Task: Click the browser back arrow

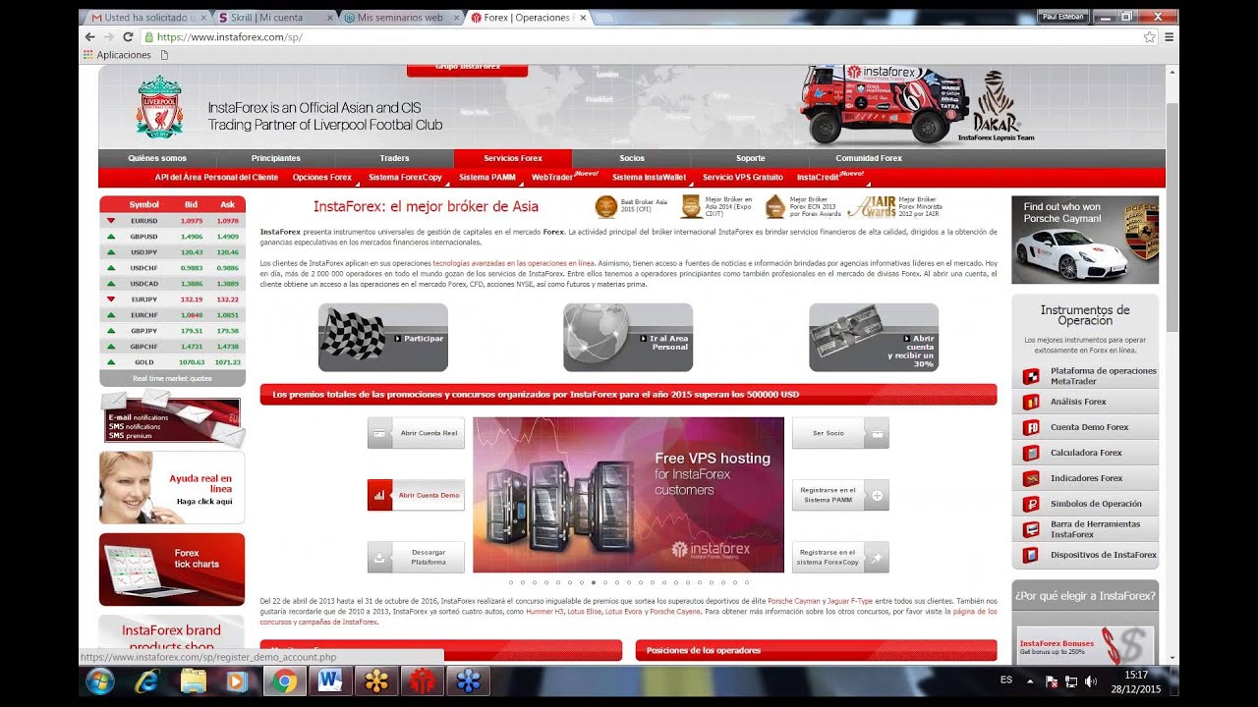Action: (90, 36)
